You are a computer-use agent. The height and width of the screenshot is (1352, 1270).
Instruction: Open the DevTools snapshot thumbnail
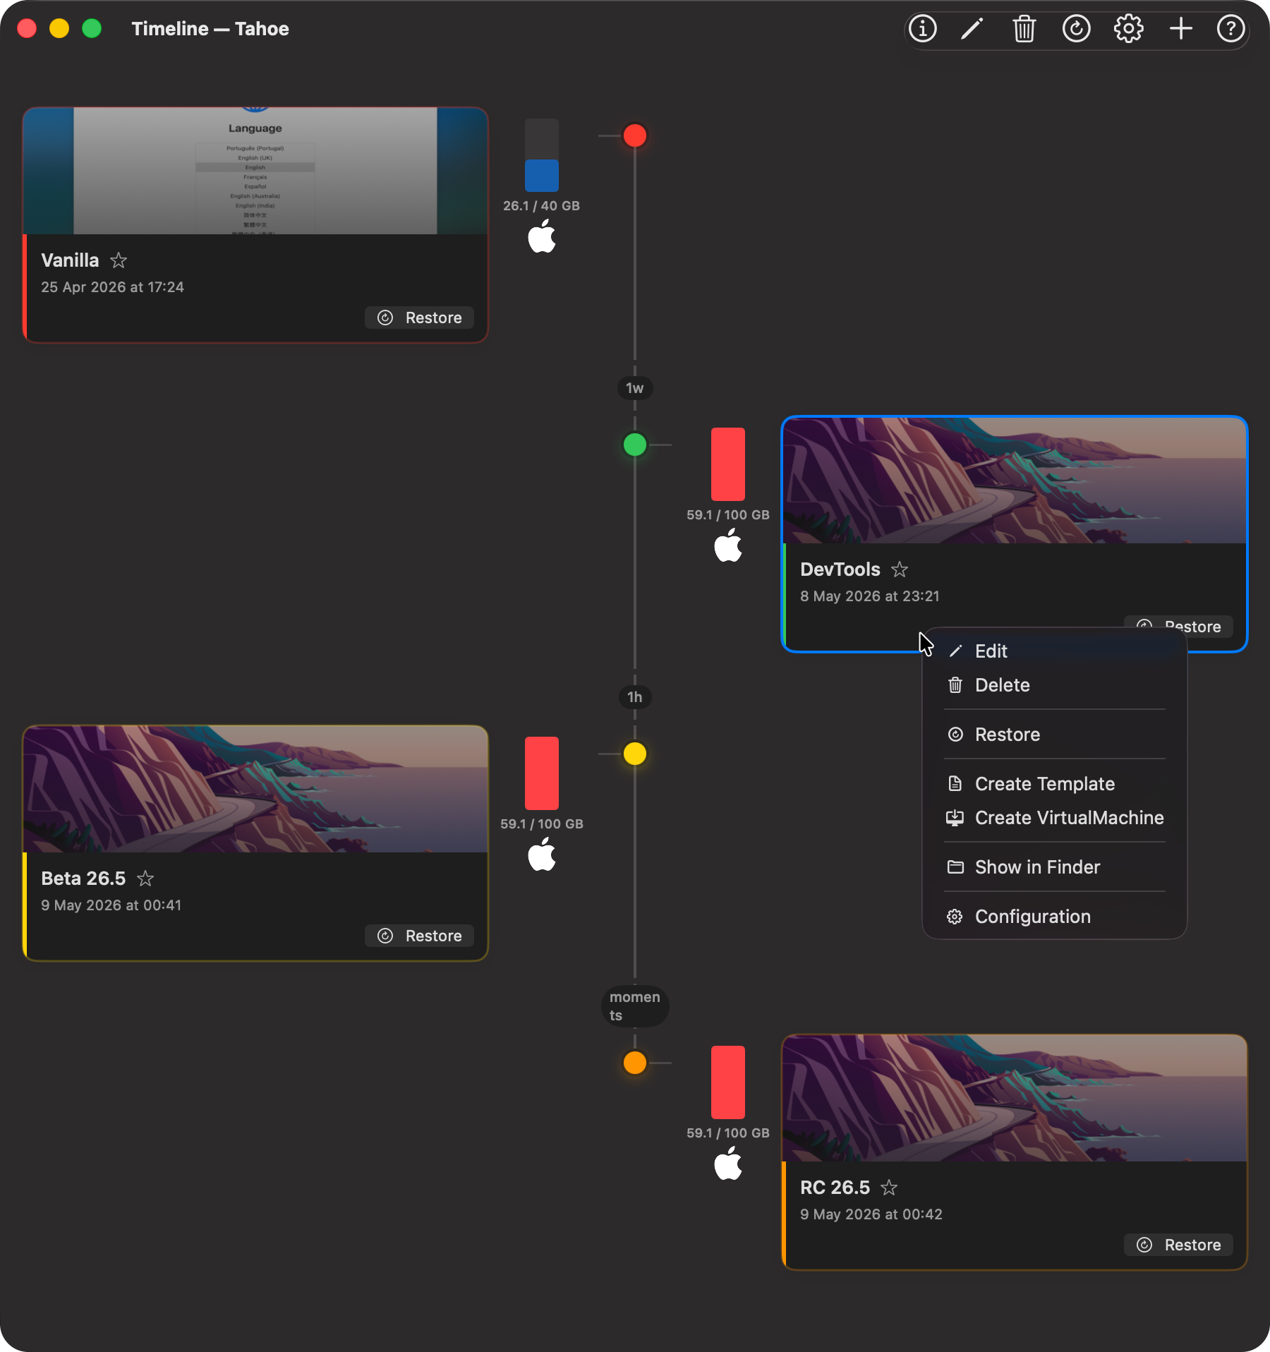point(1015,481)
